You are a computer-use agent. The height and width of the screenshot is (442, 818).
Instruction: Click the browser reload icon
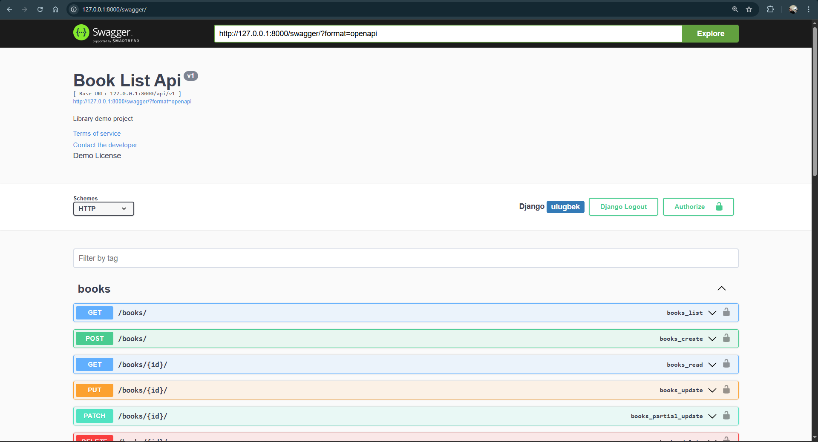pos(40,9)
